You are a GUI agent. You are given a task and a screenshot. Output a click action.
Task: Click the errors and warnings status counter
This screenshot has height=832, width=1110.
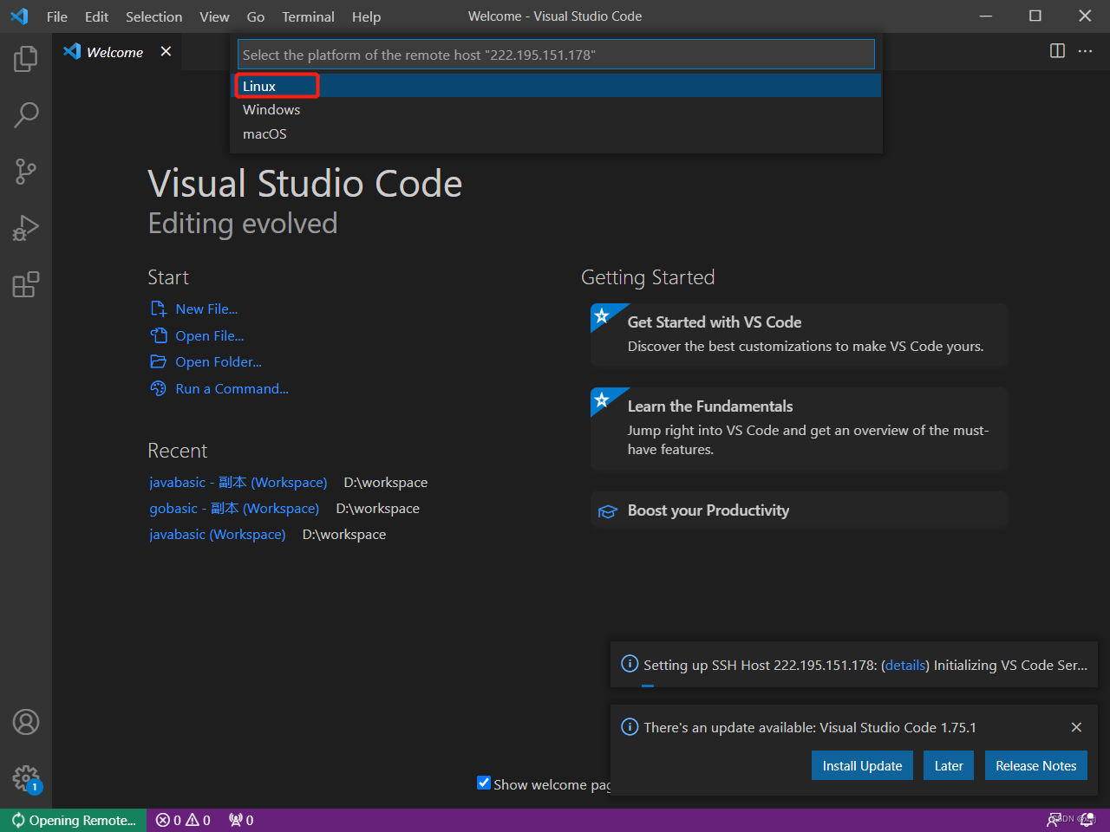click(x=182, y=819)
